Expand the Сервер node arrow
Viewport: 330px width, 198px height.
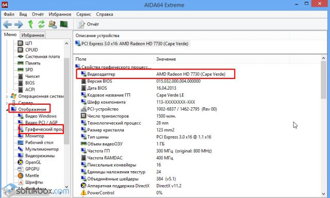pyautogui.click(x=7, y=103)
